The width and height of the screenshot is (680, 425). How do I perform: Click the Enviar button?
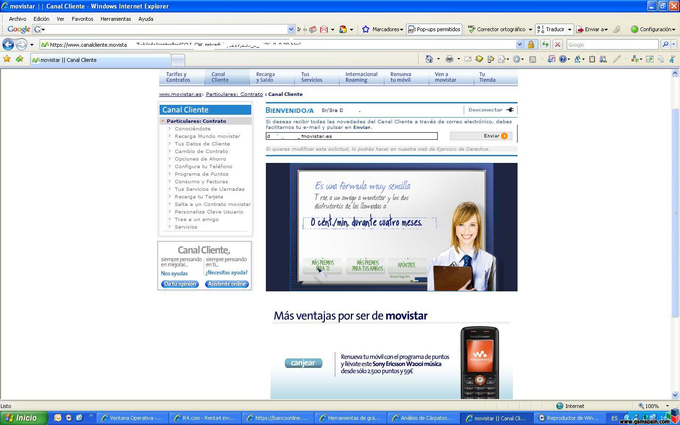(x=481, y=136)
